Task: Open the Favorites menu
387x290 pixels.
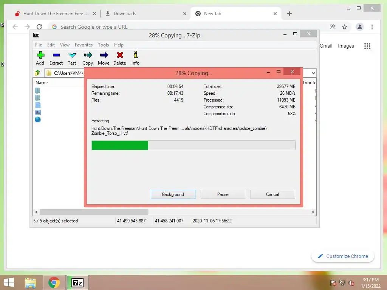Action: coord(84,45)
